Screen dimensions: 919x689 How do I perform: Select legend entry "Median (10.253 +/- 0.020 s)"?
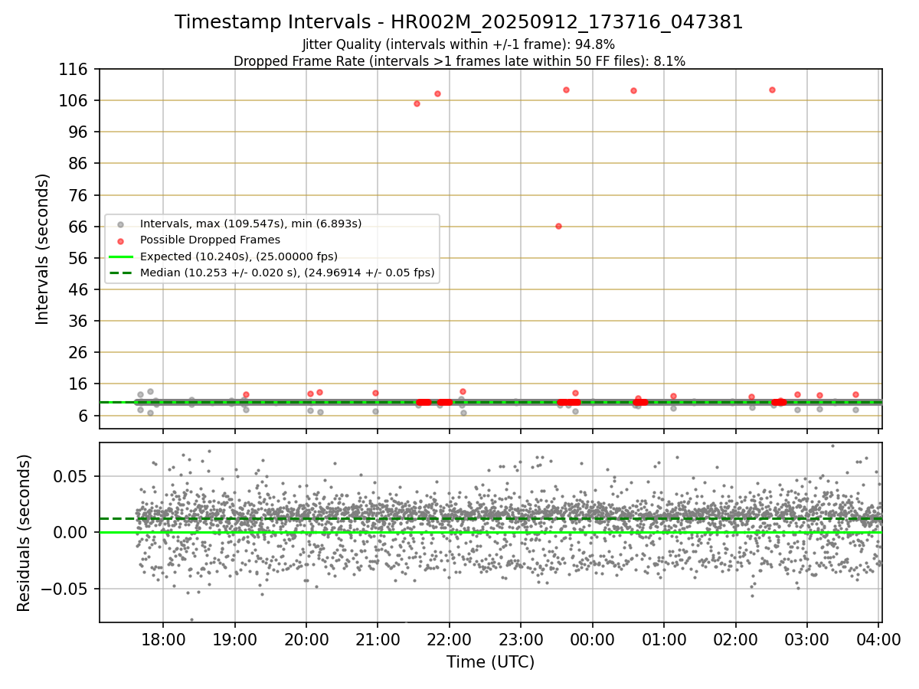click(287, 272)
